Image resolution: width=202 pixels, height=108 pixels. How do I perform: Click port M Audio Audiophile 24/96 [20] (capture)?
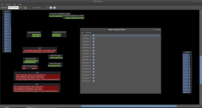38,79
